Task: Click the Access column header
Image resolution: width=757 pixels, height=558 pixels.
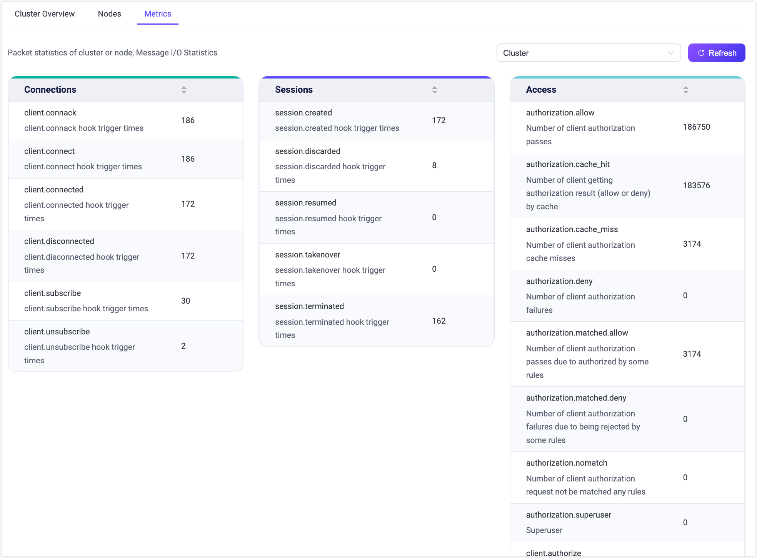Action: pyautogui.click(x=541, y=90)
